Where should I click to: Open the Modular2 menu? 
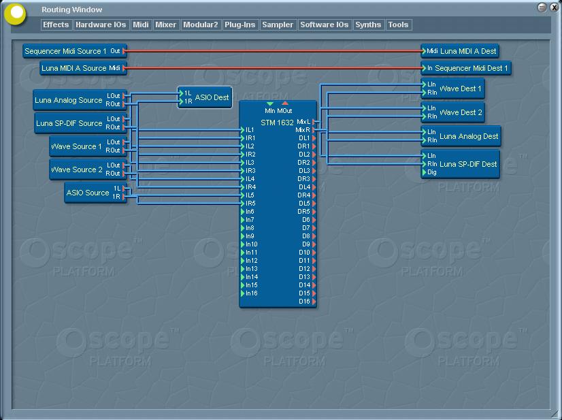tap(200, 25)
